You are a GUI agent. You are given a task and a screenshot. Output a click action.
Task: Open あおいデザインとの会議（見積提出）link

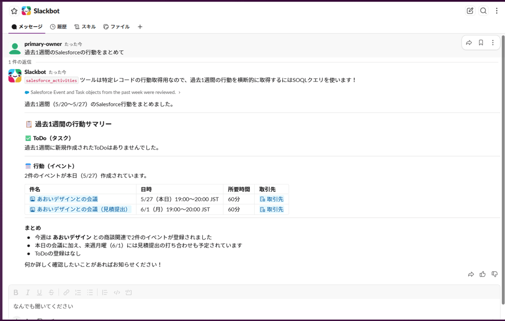tap(79, 209)
